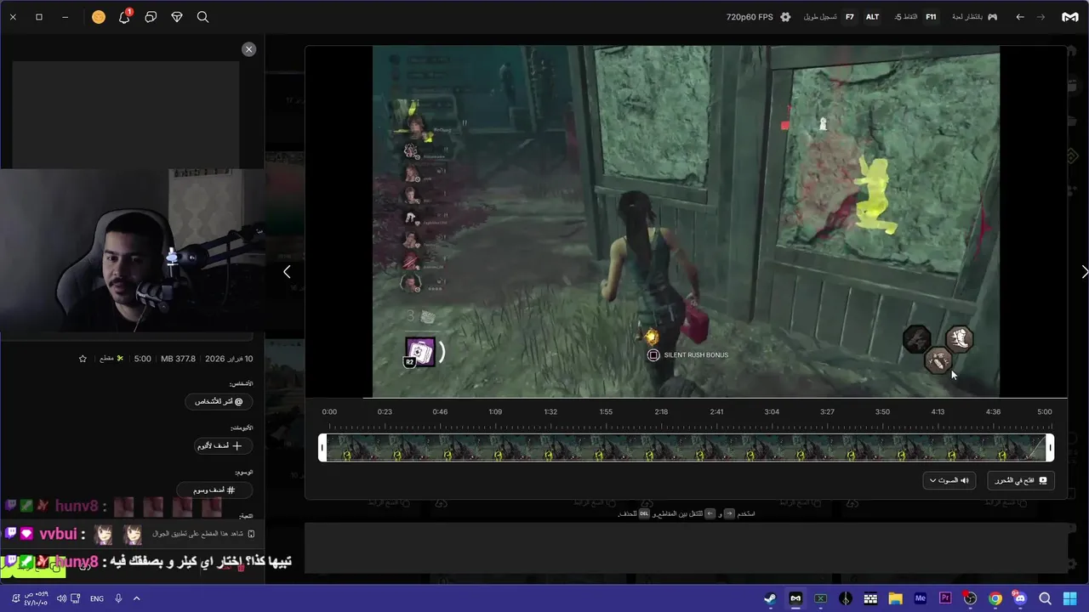Open Medal app in the taskbar

(795, 598)
